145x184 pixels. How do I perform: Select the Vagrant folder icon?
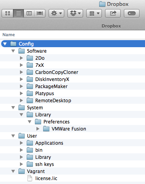[22, 171]
